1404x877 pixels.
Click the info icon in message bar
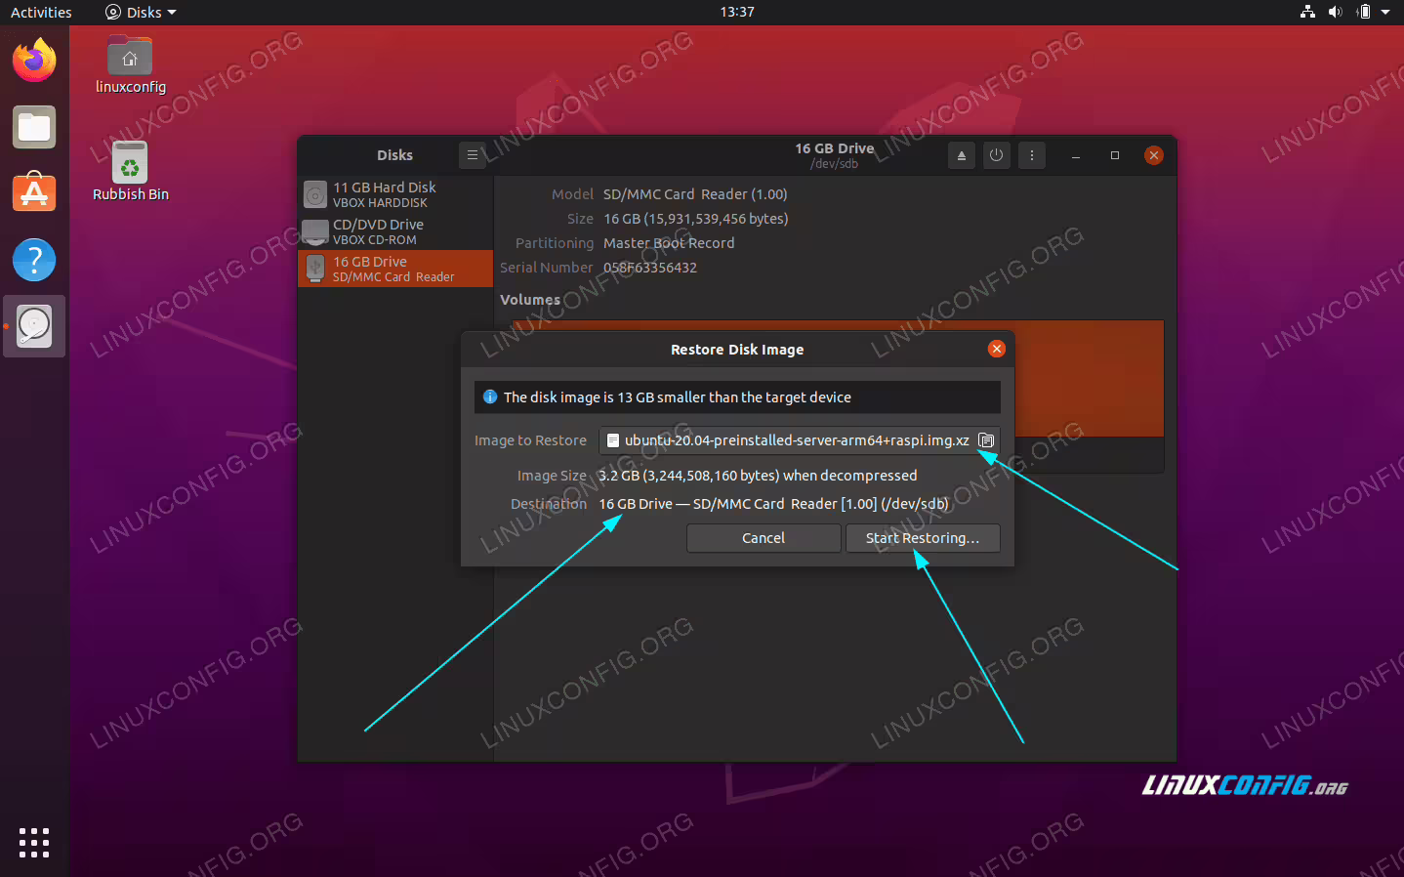490,397
